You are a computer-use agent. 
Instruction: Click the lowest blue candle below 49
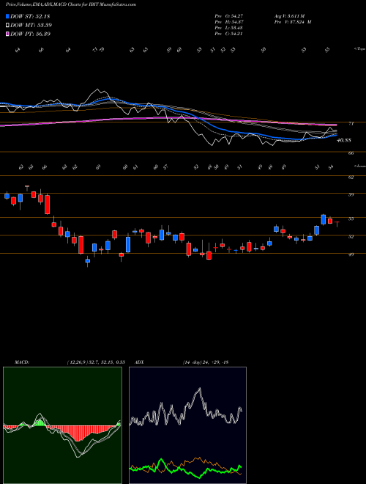[88, 261]
